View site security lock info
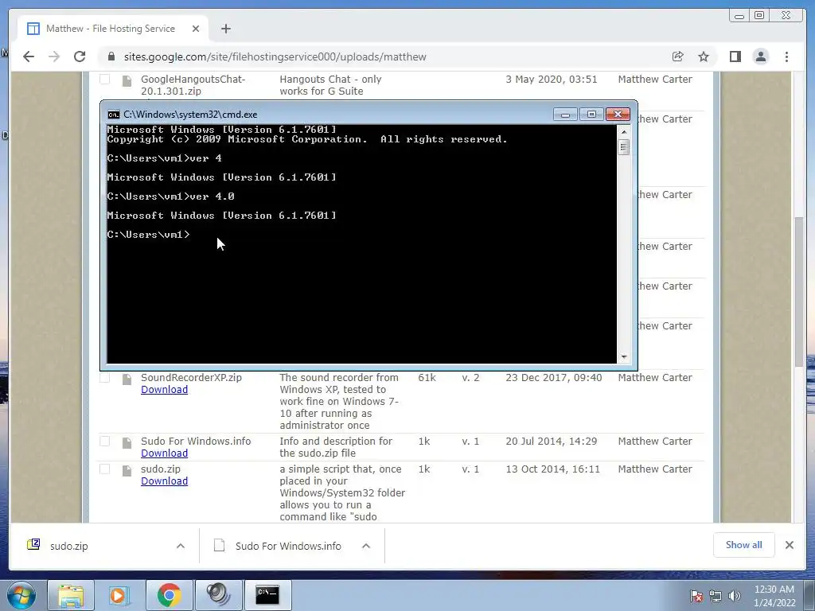The image size is (815, 611). pos(111,56)
